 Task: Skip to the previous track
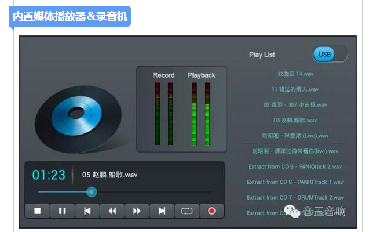(x=87, y=211)
